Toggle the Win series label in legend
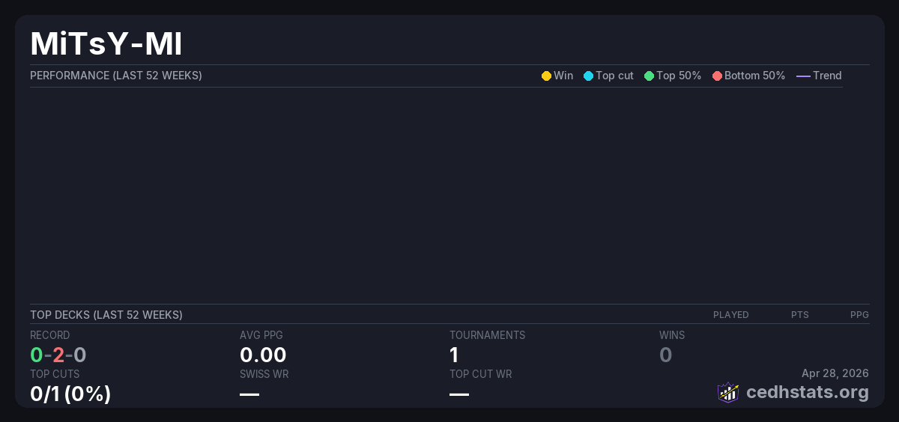The height and width of the screenshot is (422, 899). click(563, 76)
